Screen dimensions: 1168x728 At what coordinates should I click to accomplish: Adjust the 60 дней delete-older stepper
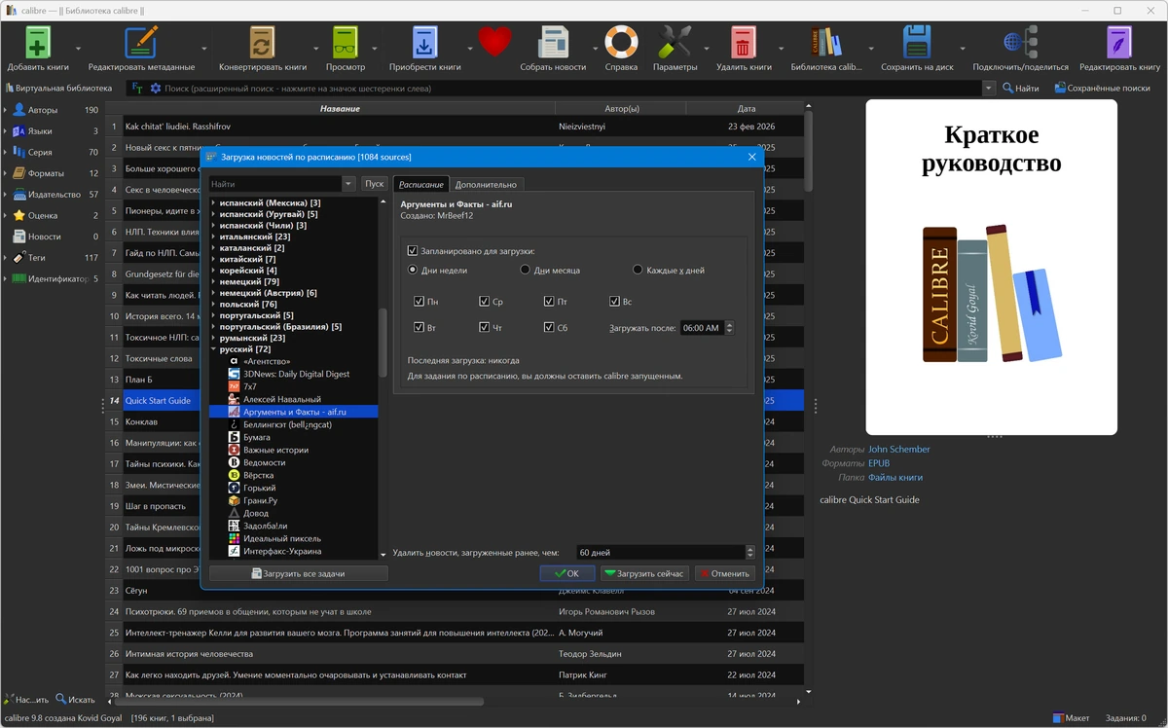pyautogui.click(x=750, y=552)
